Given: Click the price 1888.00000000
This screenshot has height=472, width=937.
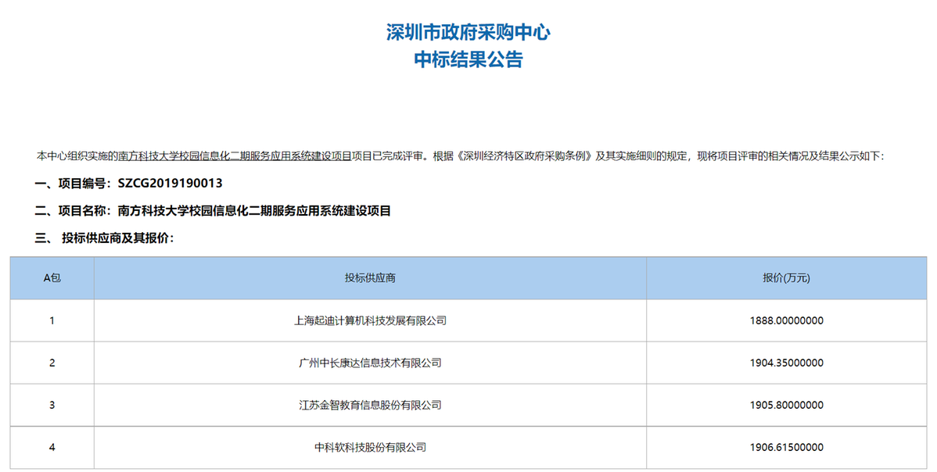Looking at the screenshot, I should [786, 320].
